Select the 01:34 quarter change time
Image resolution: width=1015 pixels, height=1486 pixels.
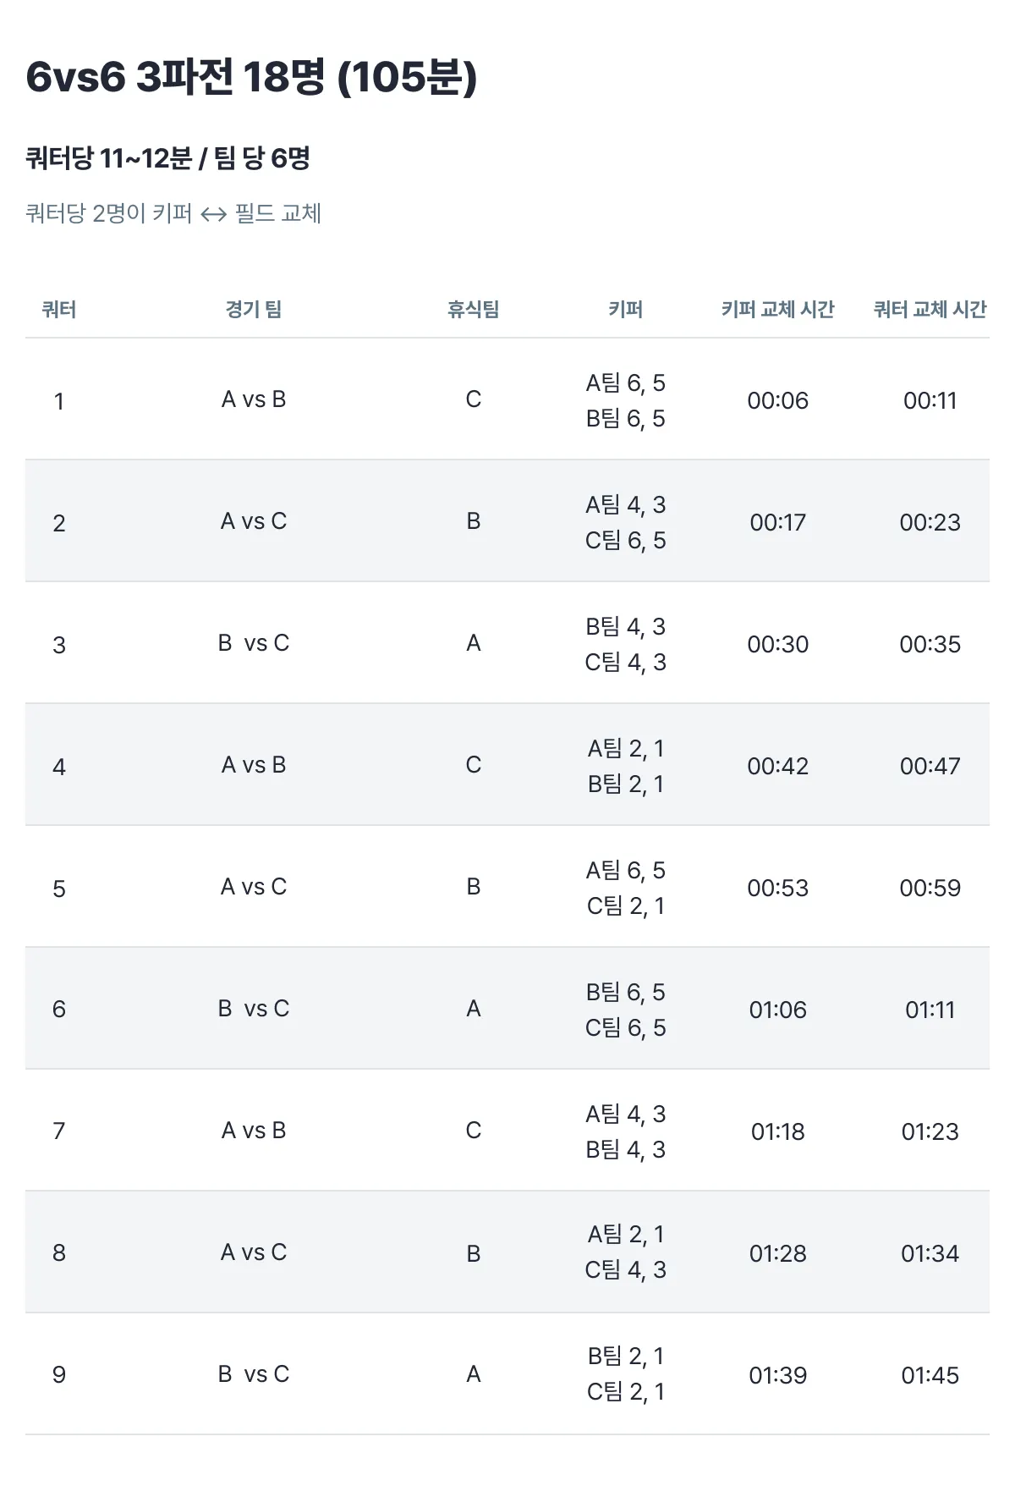930,1253
